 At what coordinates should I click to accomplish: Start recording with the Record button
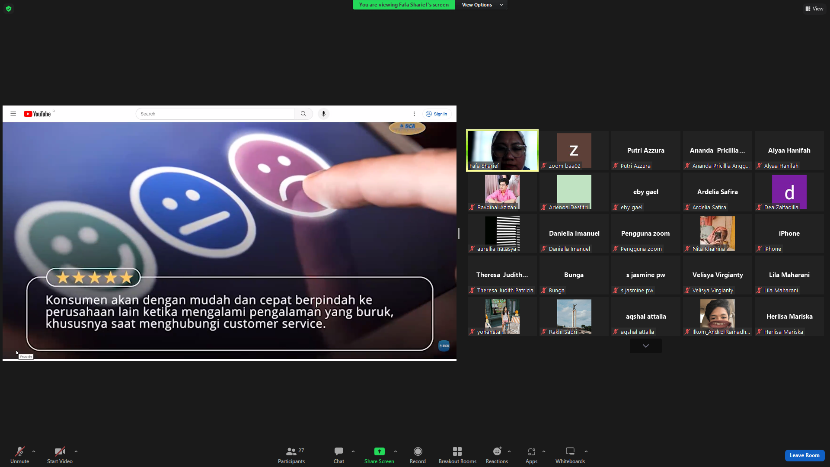click(418, 455)
